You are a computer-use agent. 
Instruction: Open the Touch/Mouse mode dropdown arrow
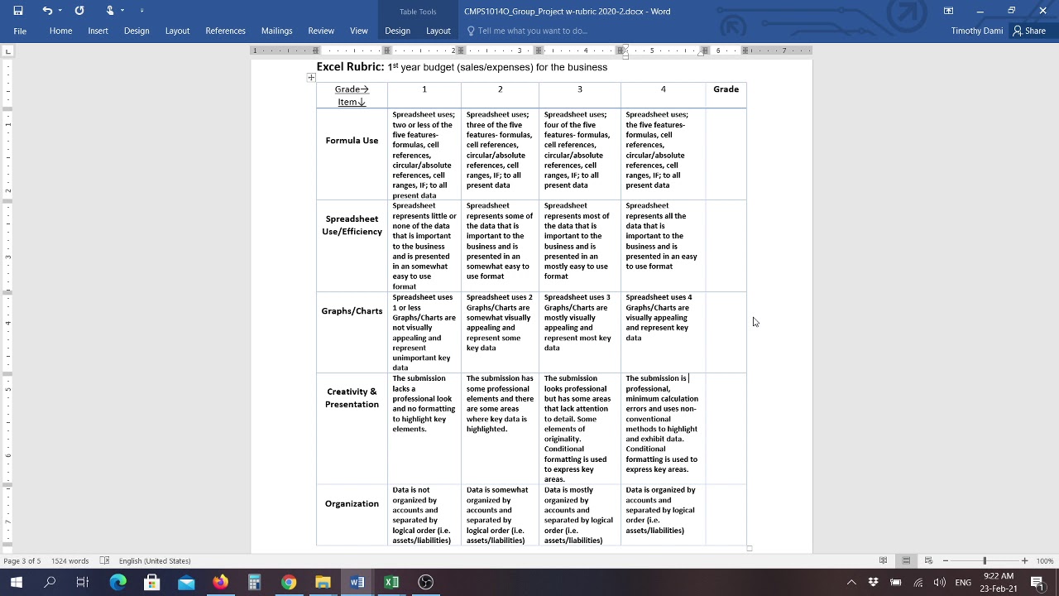coord(123,11)
